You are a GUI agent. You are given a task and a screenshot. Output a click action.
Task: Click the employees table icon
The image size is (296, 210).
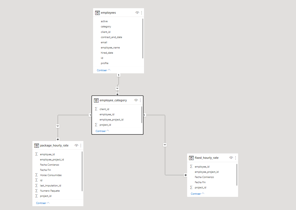pos(97,13)
